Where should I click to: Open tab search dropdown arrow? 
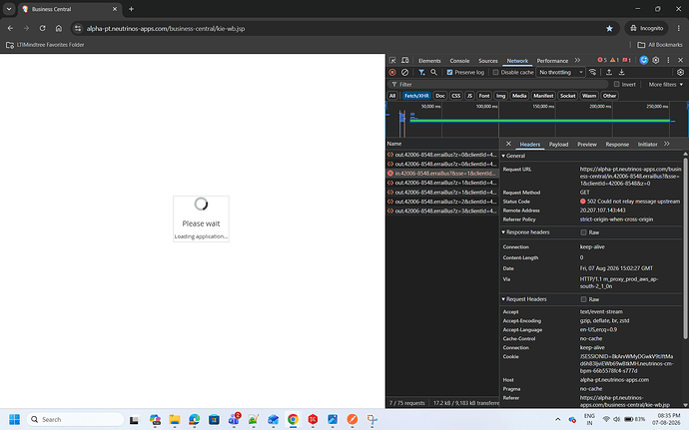[x=9, y=9]
